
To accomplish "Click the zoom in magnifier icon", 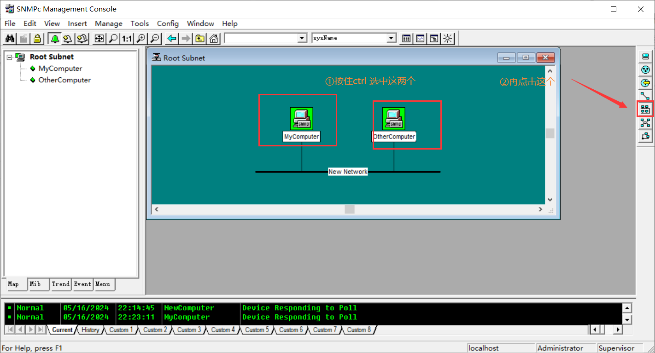I will pos(141,38).
